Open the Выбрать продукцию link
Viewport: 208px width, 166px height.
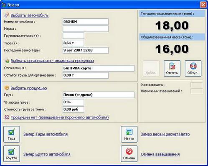(x=29, y=88)
